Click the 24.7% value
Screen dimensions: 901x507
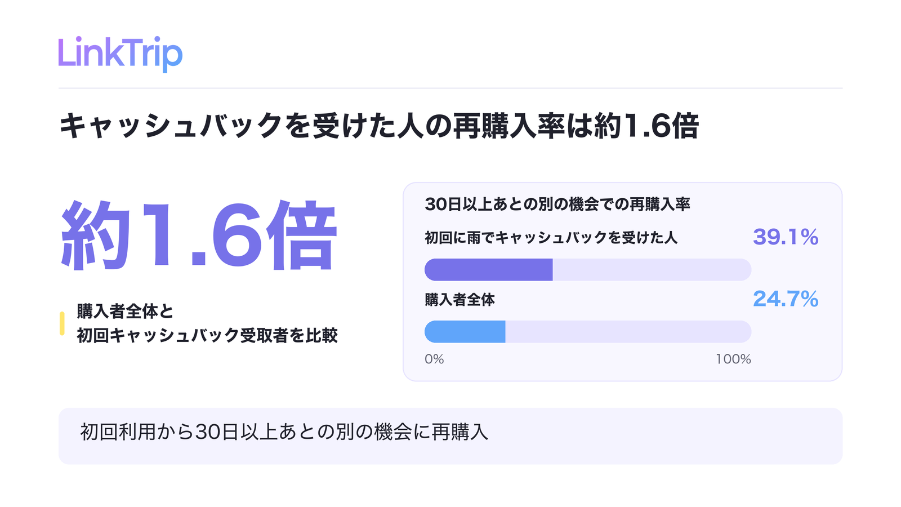click(x=786, y=299)
